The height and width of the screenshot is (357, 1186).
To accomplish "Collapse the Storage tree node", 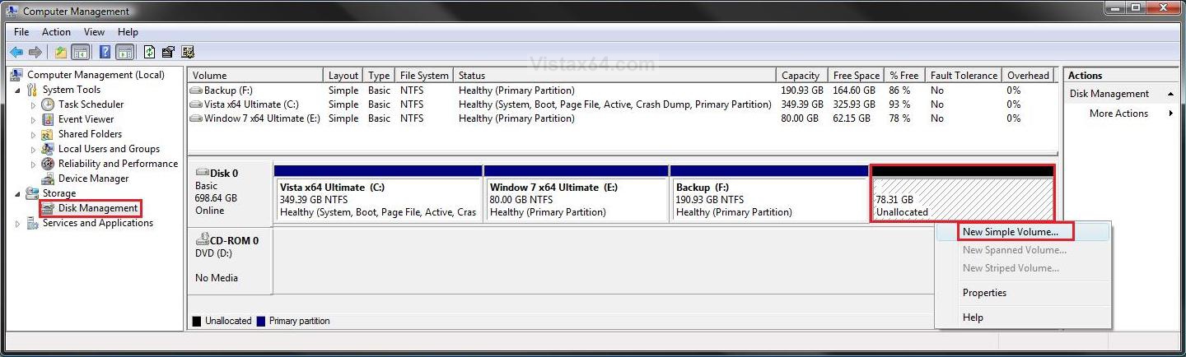I will [18, 193].
